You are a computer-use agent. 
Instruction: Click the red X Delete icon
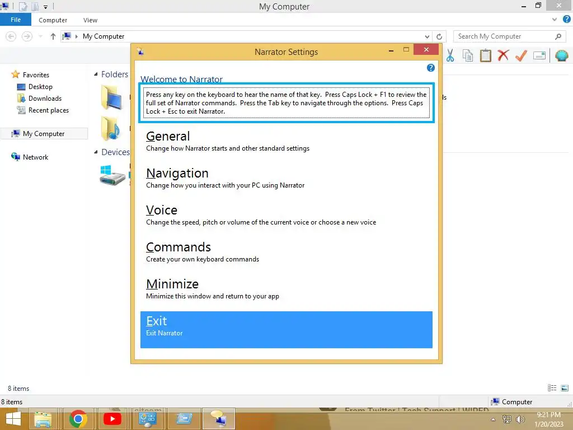tap(503, 55)
